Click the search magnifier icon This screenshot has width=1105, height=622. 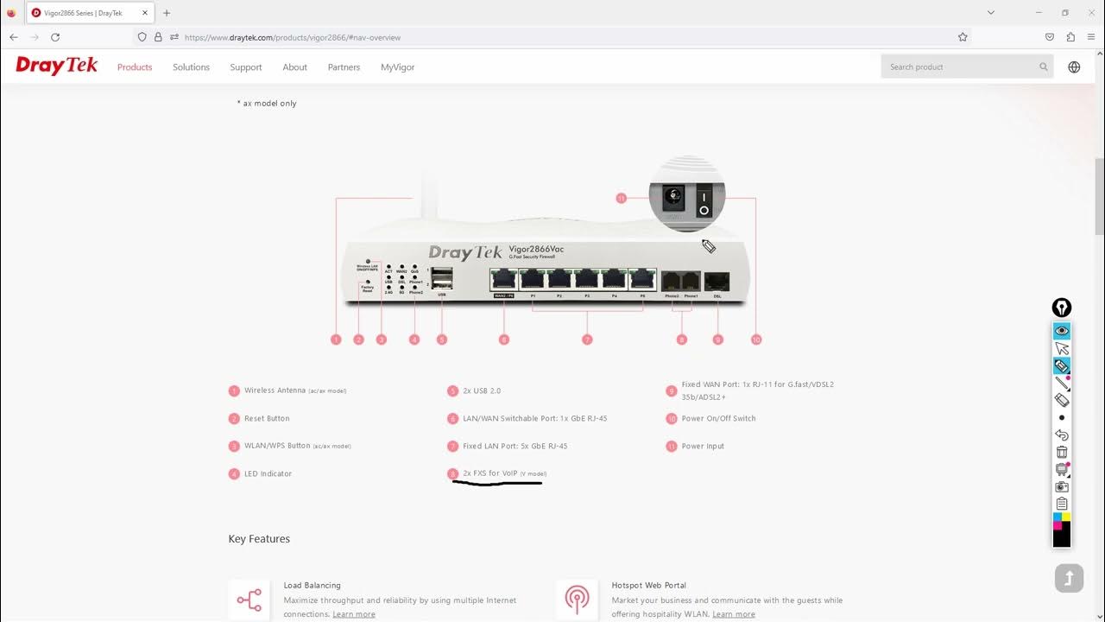[1043, 67]
